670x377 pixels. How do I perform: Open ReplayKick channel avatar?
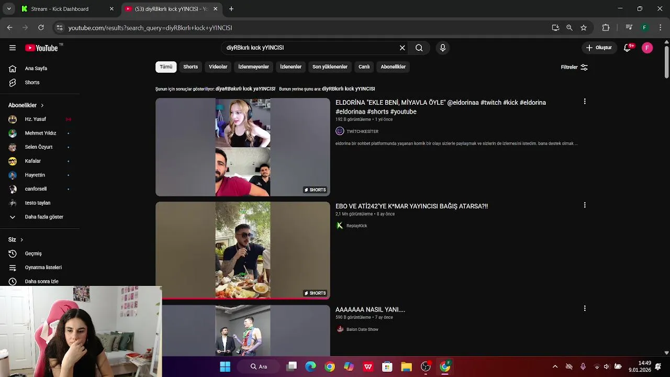(340, 226)
